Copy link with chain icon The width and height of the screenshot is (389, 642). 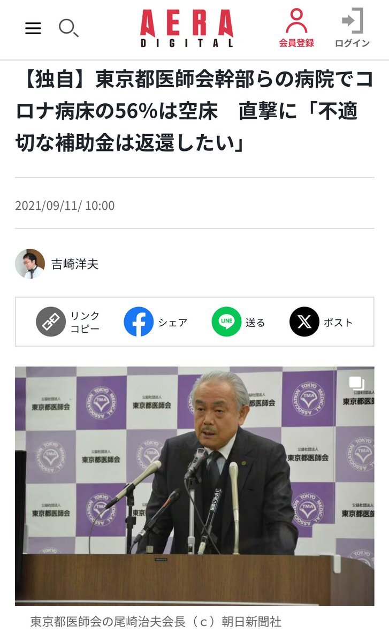(x=50, y=322)
